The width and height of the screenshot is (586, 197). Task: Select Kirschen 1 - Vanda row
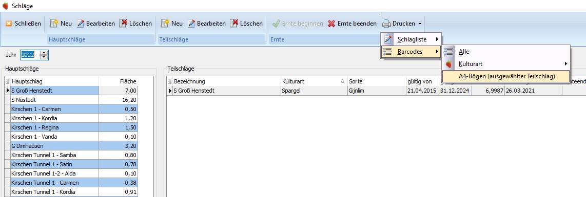click(x=71, y=137)
